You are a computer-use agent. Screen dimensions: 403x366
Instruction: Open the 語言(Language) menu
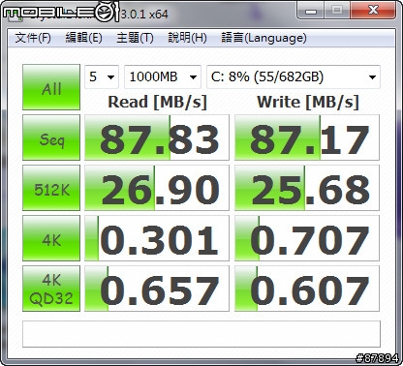(263, 38)
